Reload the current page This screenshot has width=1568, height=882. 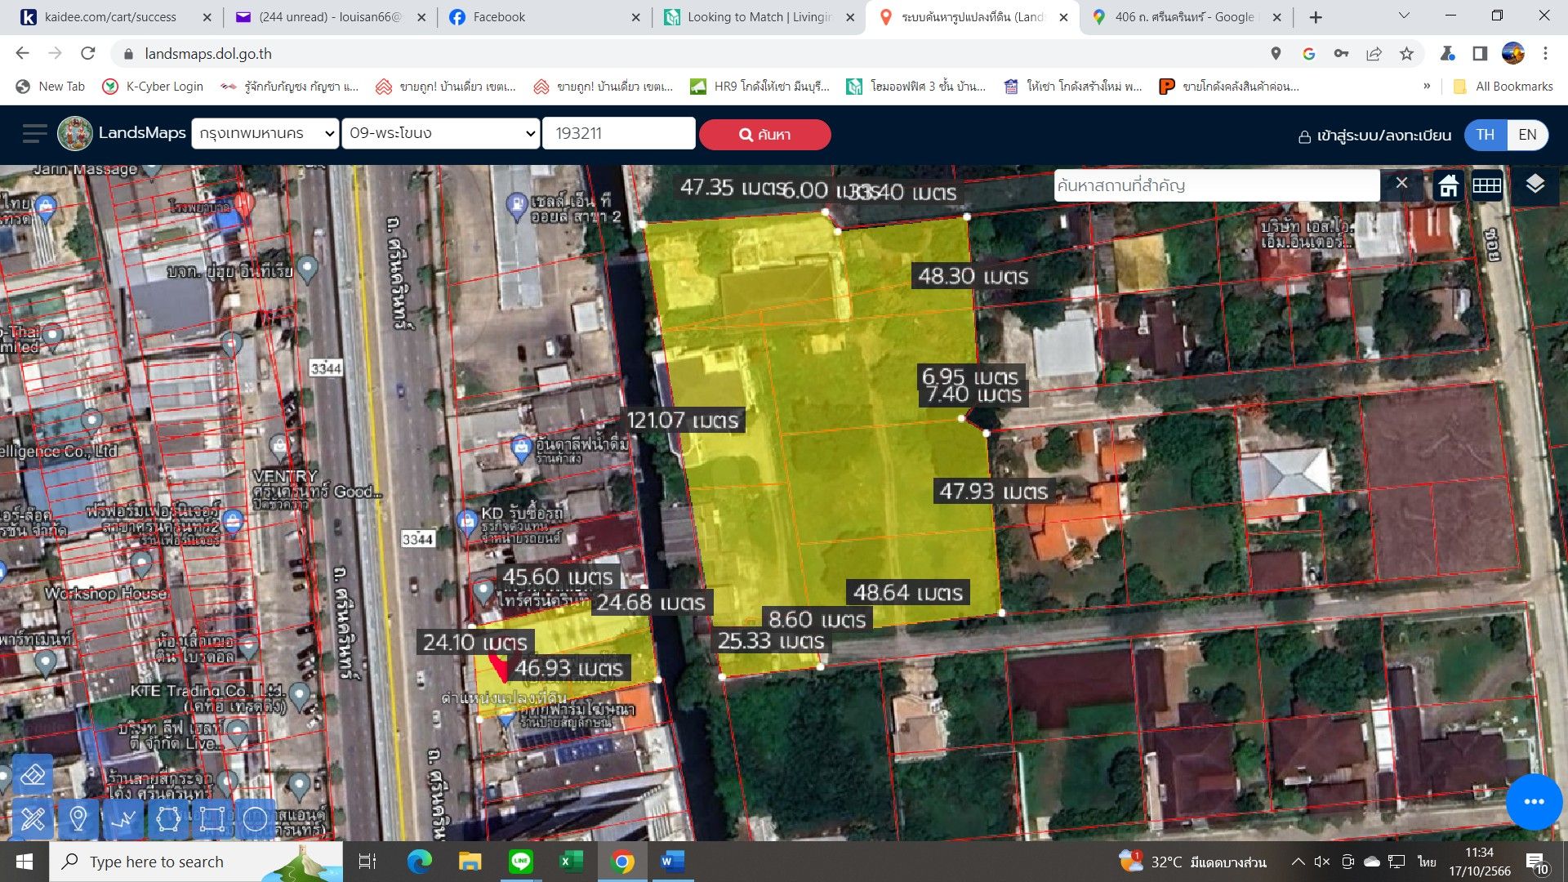pos(88,54)
